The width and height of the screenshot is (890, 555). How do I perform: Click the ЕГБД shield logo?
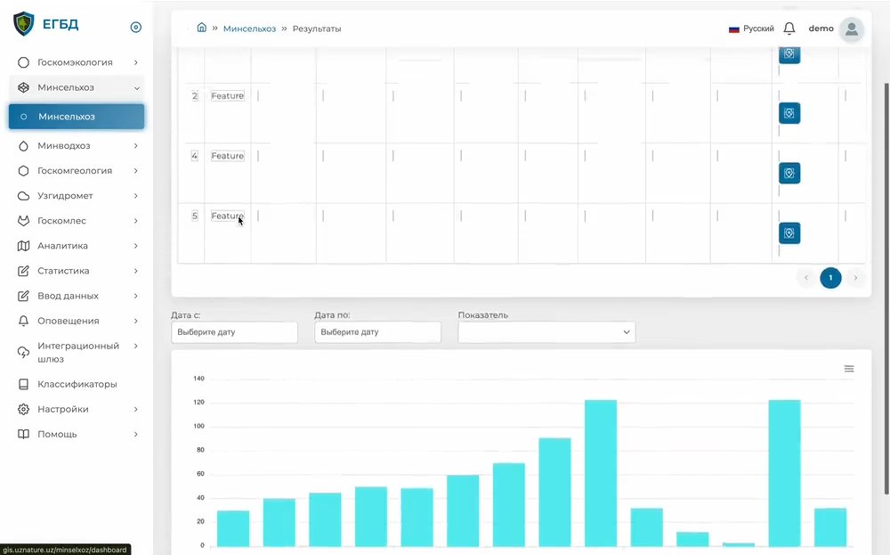[x=24, y=24]
